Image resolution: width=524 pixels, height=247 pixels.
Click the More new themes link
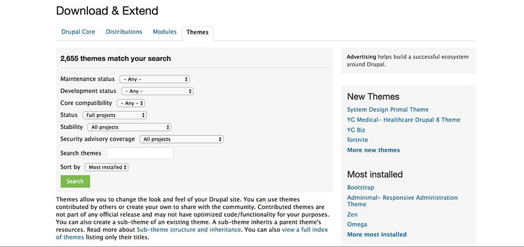point(373,150)
